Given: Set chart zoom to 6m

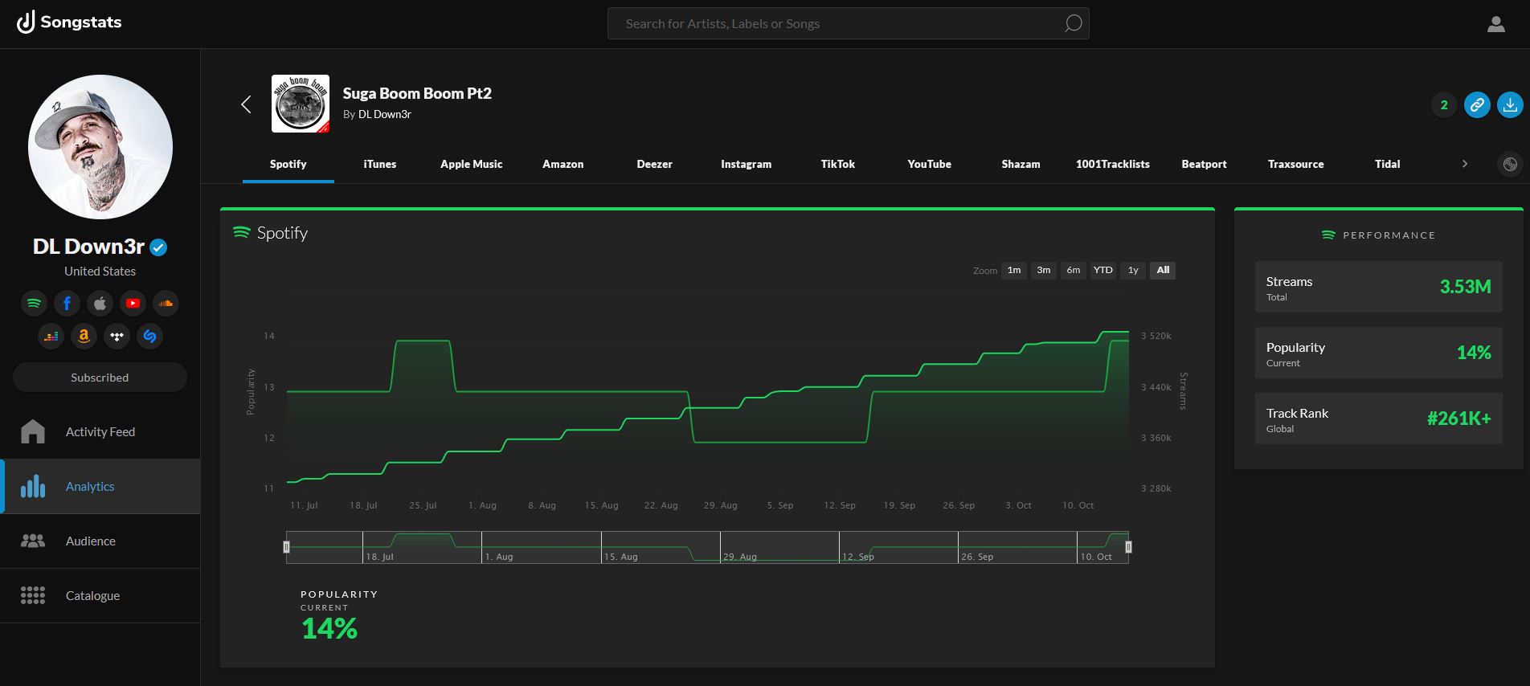Looking at the screenshot, I should tap(1074, 270).
